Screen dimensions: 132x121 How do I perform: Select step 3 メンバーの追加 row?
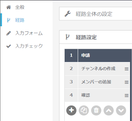[97, 82]
